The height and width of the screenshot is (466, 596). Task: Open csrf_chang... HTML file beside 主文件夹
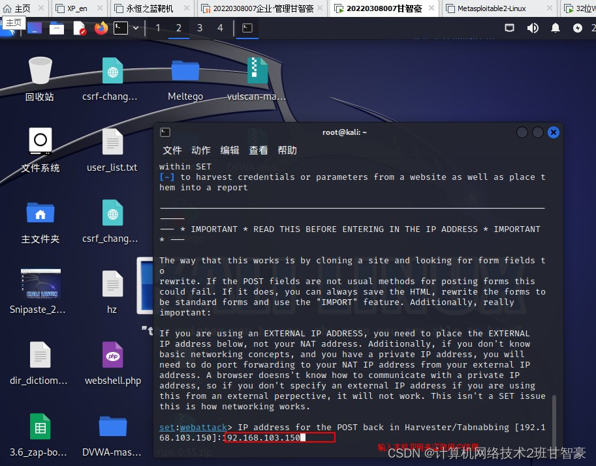tap(112, 212)
